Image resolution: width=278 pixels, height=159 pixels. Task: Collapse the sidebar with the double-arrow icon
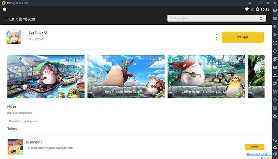pyautogui.click(x=275, y=3)
